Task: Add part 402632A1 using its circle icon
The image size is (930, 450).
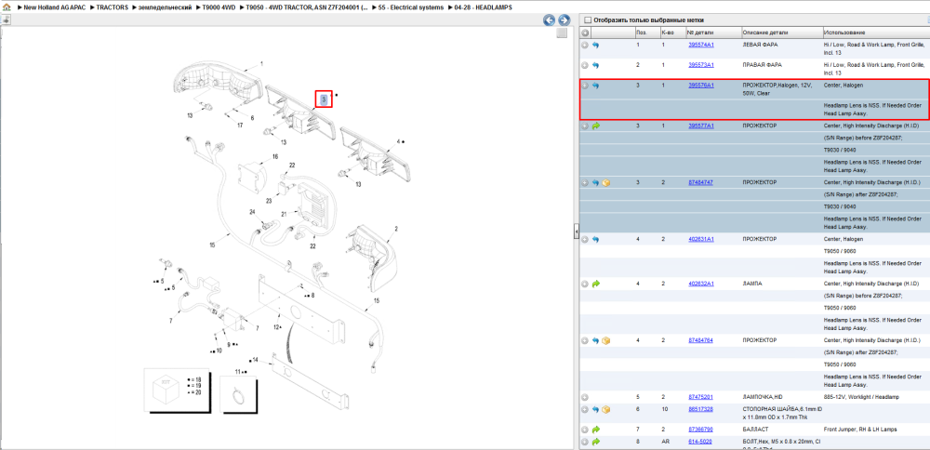Action: (585, 284)
